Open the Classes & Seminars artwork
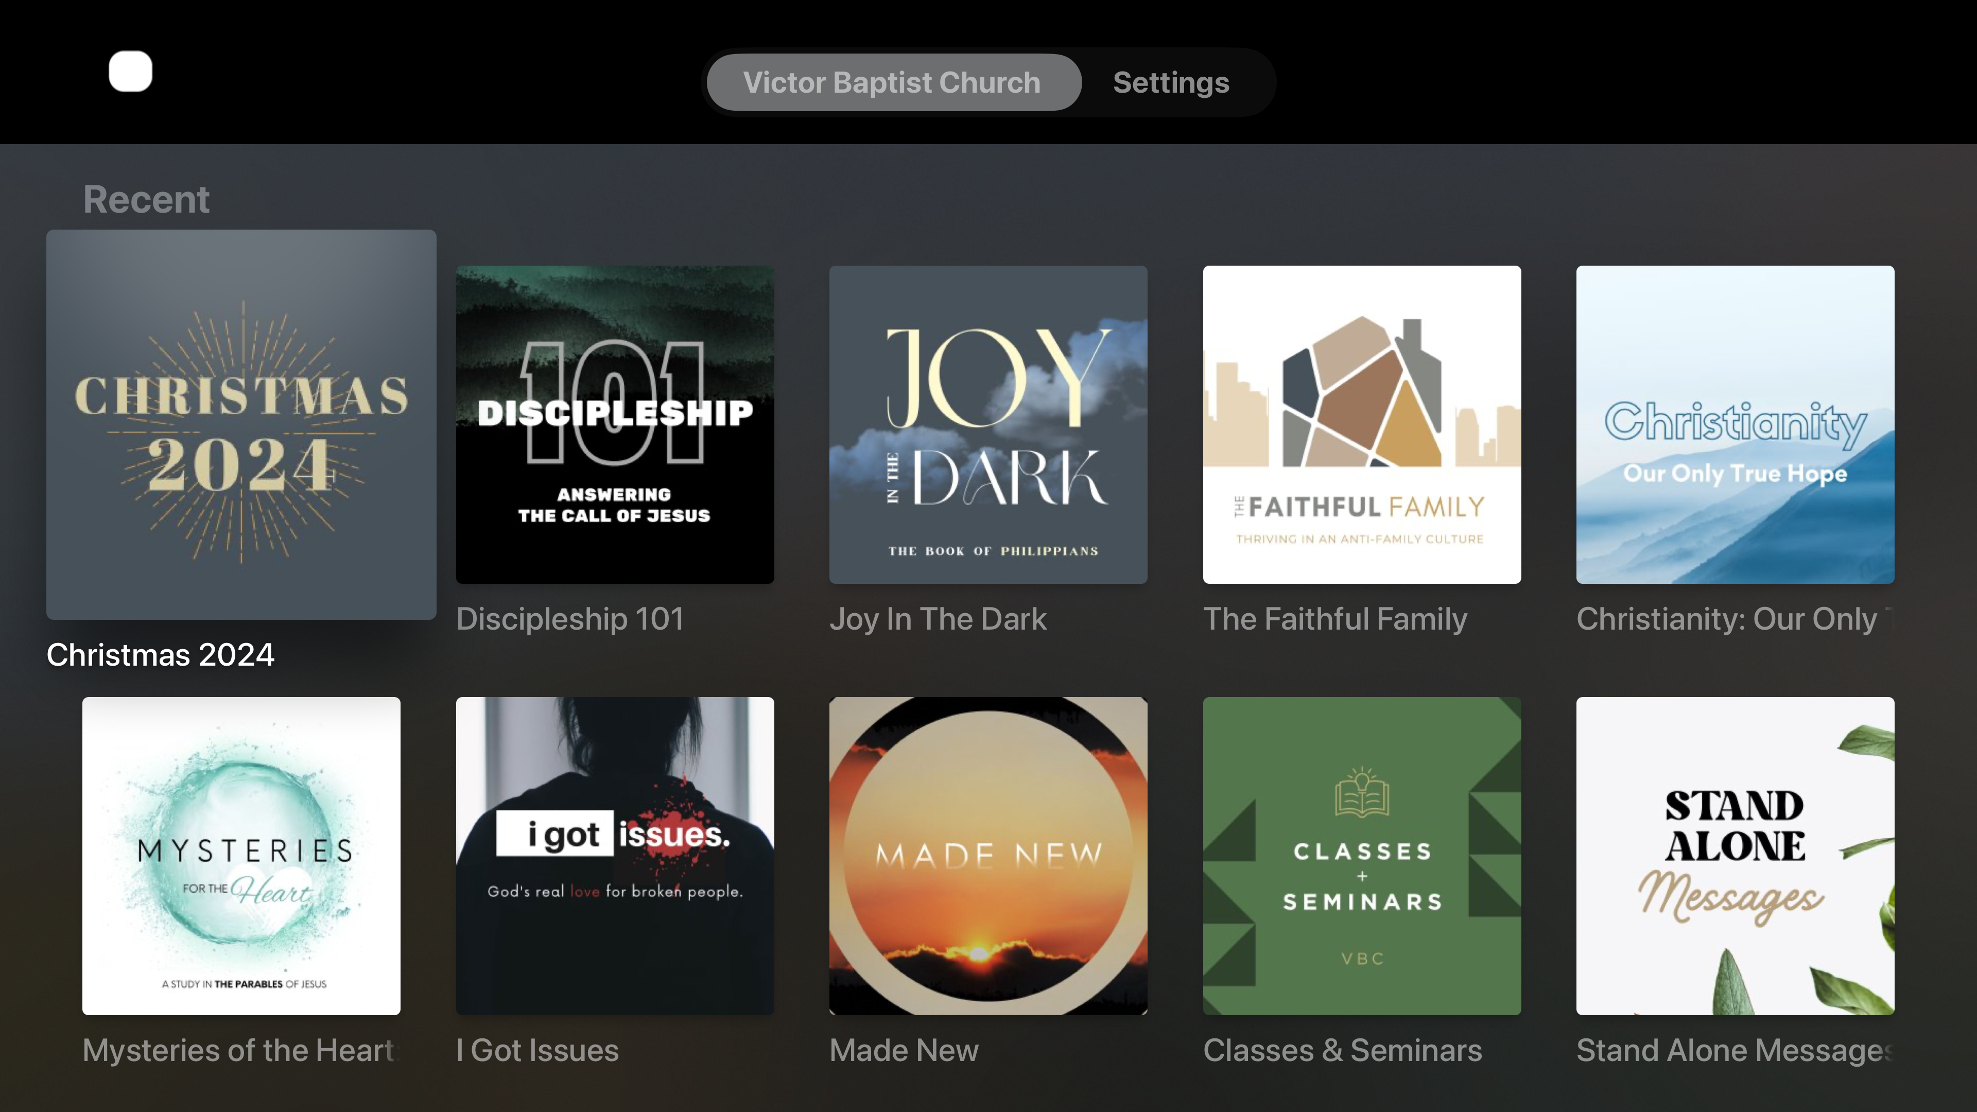The image size is (1977, 1112). [x=1362, y=856]
